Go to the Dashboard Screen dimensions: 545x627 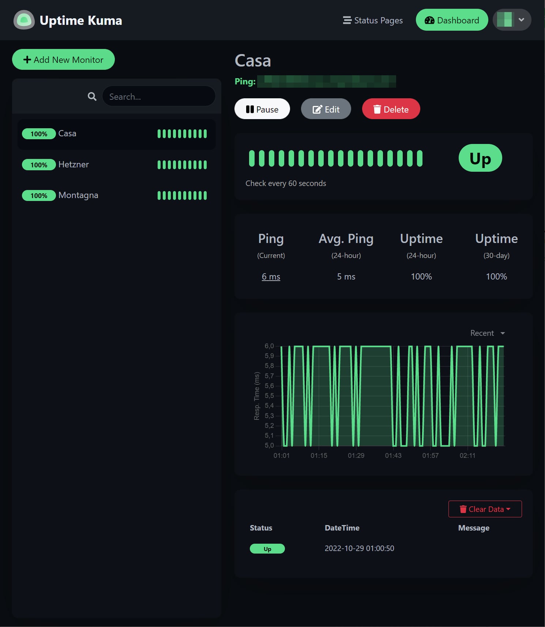[452, 20]
